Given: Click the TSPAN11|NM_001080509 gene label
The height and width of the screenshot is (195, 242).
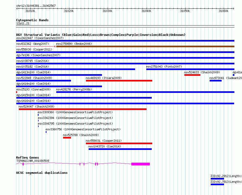Looking at the screenshot, I should coord(33,161).
